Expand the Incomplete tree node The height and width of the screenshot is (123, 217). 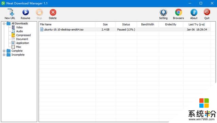(4, 55)
